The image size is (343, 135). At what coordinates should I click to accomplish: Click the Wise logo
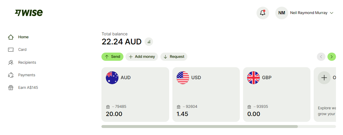coord(29,13)
